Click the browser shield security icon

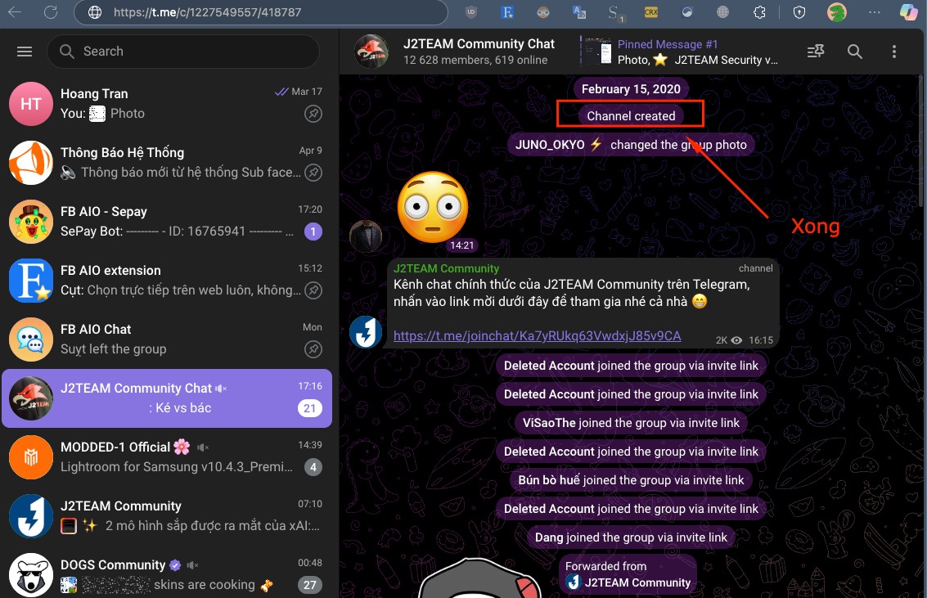click(799, 11)
